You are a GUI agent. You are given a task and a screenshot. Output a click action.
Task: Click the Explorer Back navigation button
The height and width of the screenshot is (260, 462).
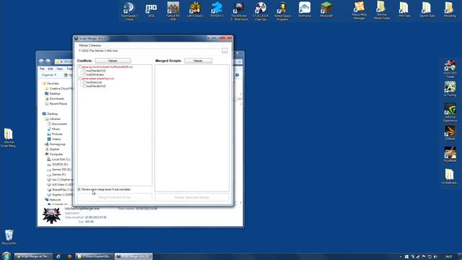41,61
